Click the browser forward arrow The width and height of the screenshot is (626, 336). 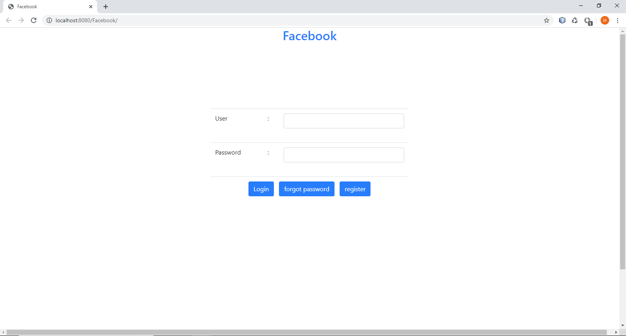tap(21, 20)
